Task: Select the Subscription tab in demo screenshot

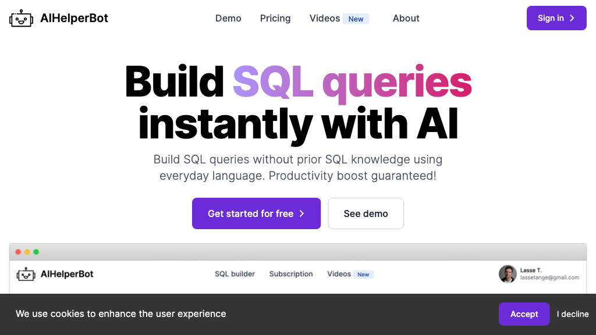Action: [x=291, y=274]
